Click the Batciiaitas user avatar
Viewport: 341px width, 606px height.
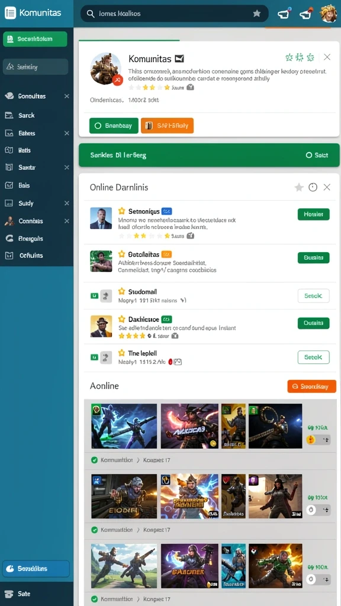coord(101,261)
